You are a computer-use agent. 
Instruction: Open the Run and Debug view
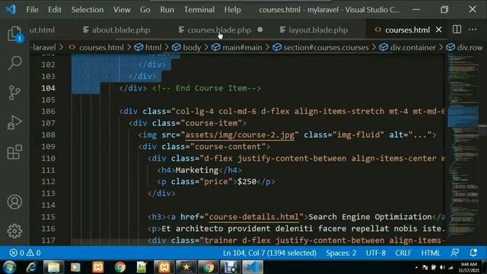click(x=14, y=122)
